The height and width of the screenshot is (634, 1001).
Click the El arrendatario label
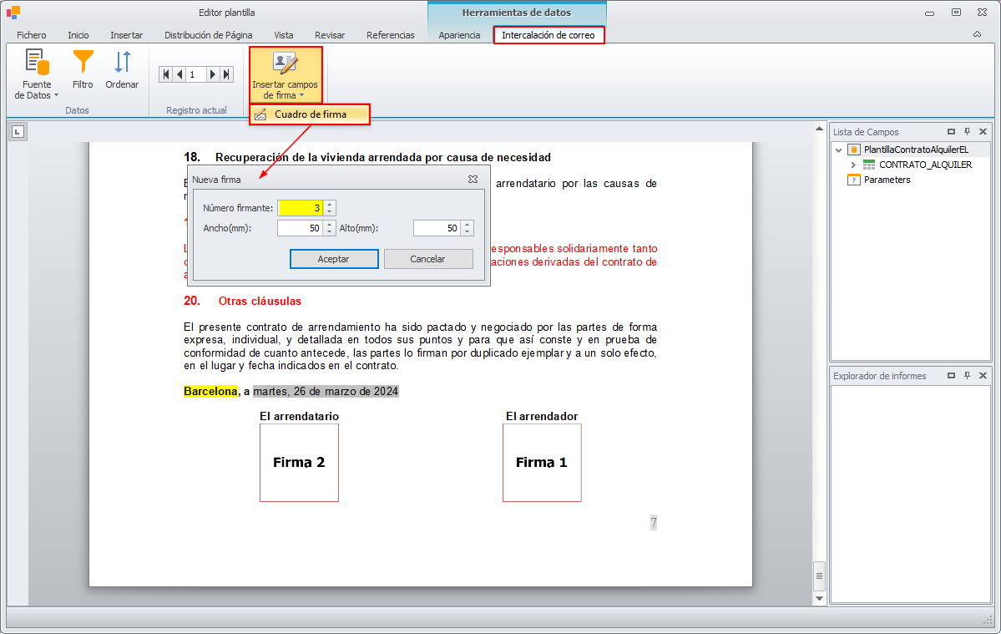tap(299, 416)
